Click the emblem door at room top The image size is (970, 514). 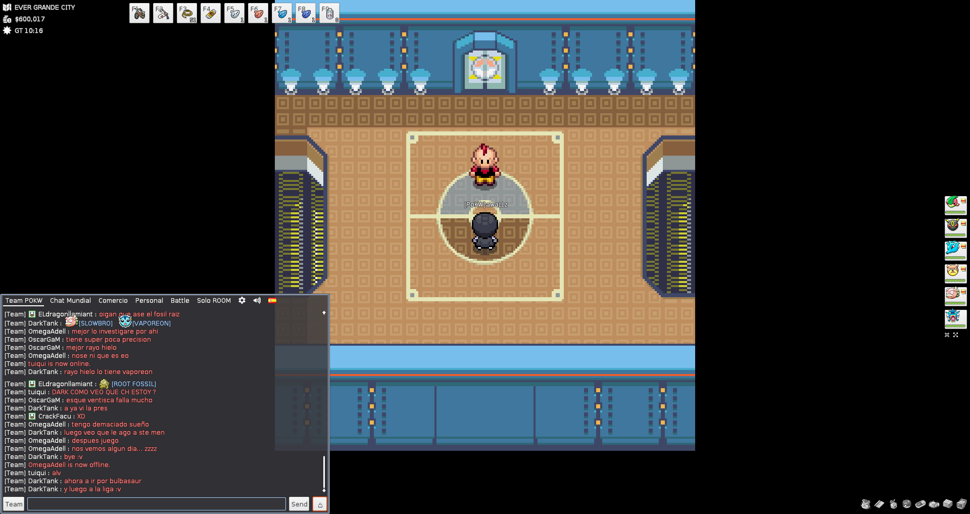click(485, 70)
